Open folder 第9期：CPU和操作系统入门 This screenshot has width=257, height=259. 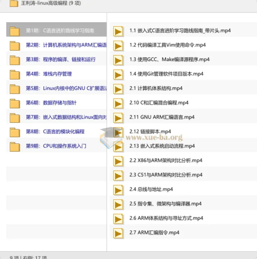coord(57,146)
